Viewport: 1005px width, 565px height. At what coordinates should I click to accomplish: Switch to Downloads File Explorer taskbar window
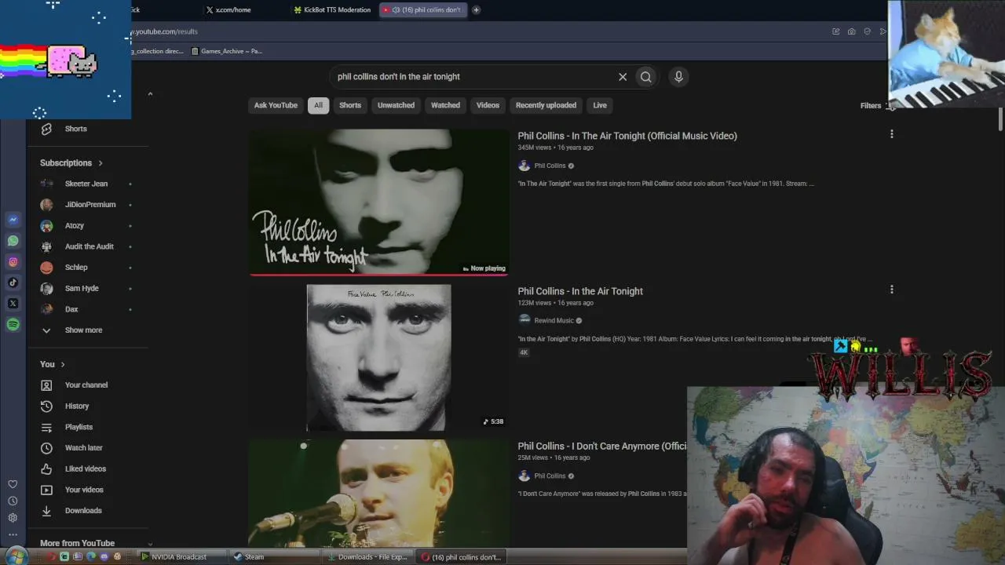pos(367,557)
